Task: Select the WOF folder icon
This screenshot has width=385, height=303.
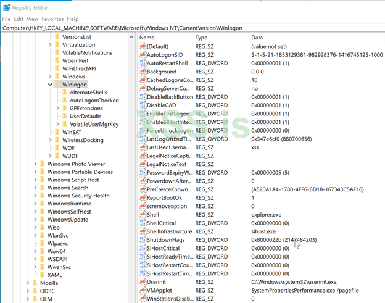Action: coord(57,148)
